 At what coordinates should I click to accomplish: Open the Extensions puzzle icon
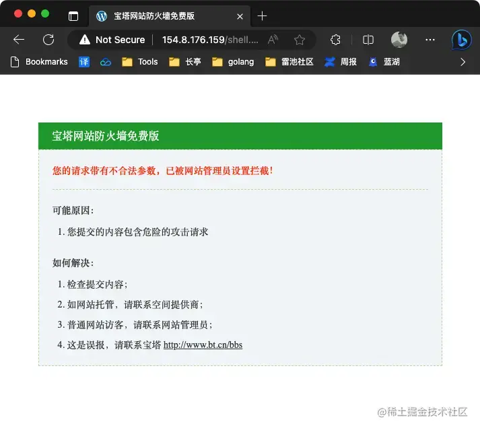coord(335,40)
